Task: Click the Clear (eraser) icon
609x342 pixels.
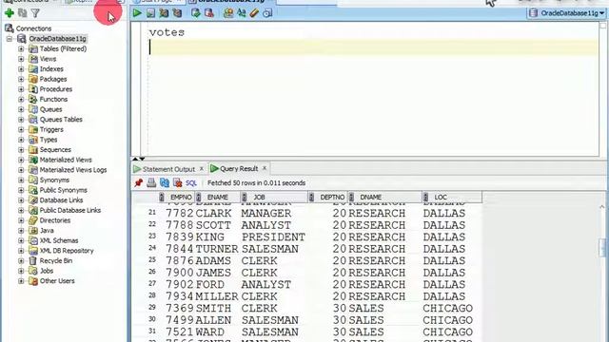Action: coord(254,13)
